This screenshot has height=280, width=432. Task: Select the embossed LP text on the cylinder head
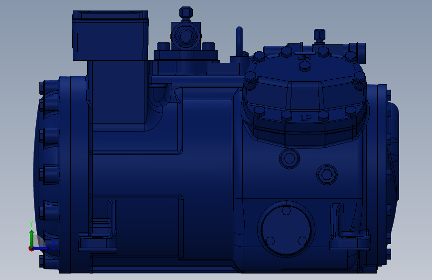coord(306,118)
